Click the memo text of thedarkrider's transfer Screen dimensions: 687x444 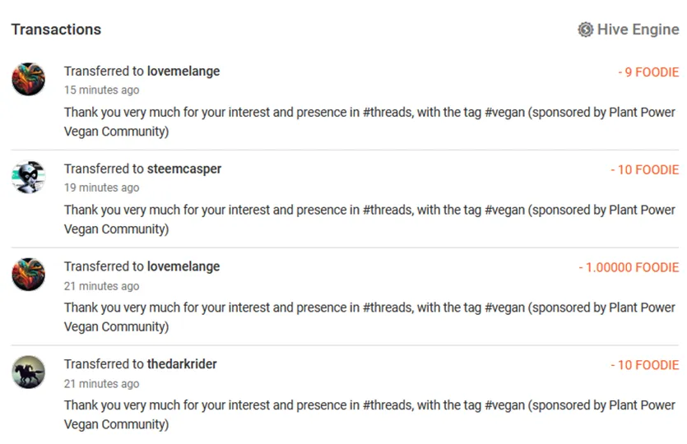(369, 414)
